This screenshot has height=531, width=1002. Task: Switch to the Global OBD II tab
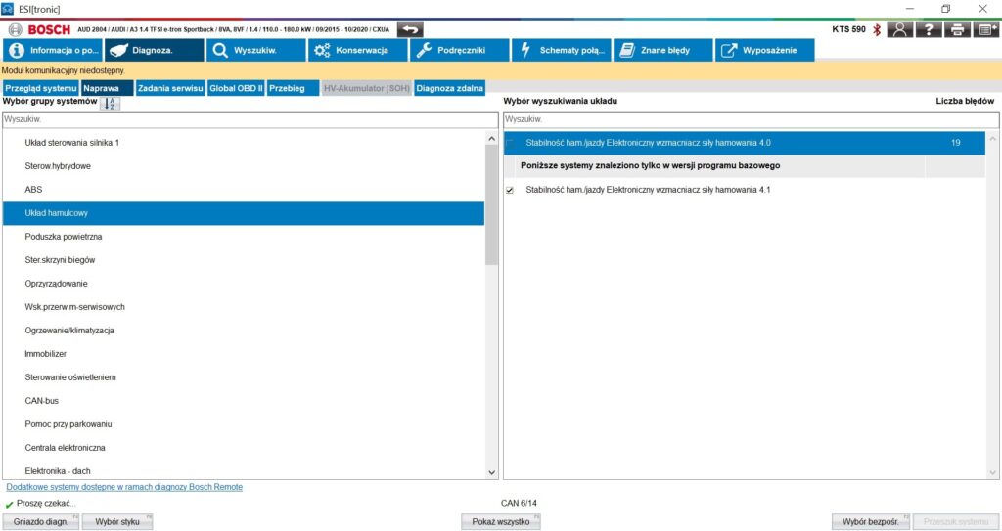[x=236, y=88]
